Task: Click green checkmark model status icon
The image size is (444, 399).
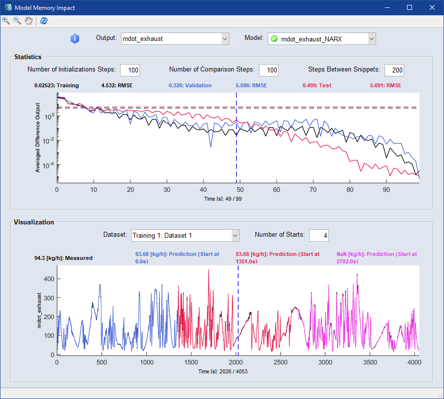Action: (274, 38)
